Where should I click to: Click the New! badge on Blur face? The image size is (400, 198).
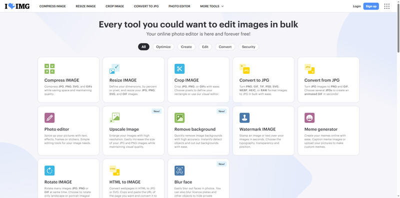(x=221, y=164)
